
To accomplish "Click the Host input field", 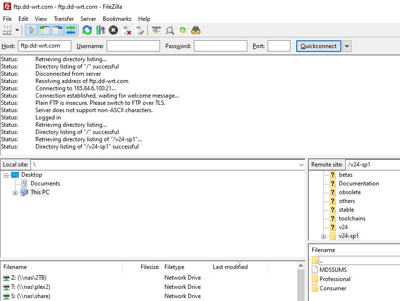I will (45, 46).
